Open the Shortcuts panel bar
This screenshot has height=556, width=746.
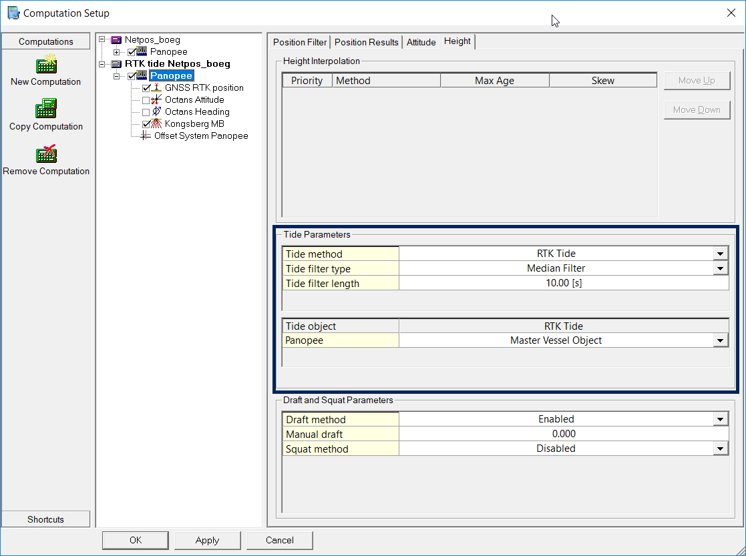tap(46, 519)
